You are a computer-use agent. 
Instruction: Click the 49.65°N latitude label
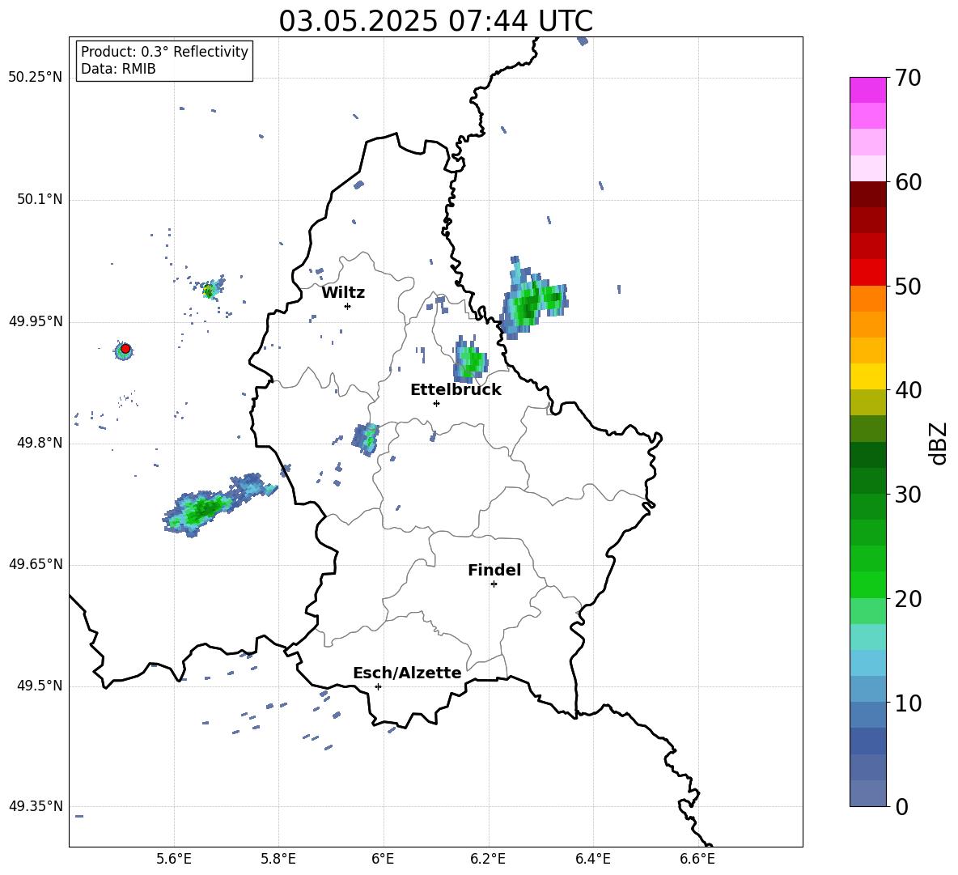point(36,564)
